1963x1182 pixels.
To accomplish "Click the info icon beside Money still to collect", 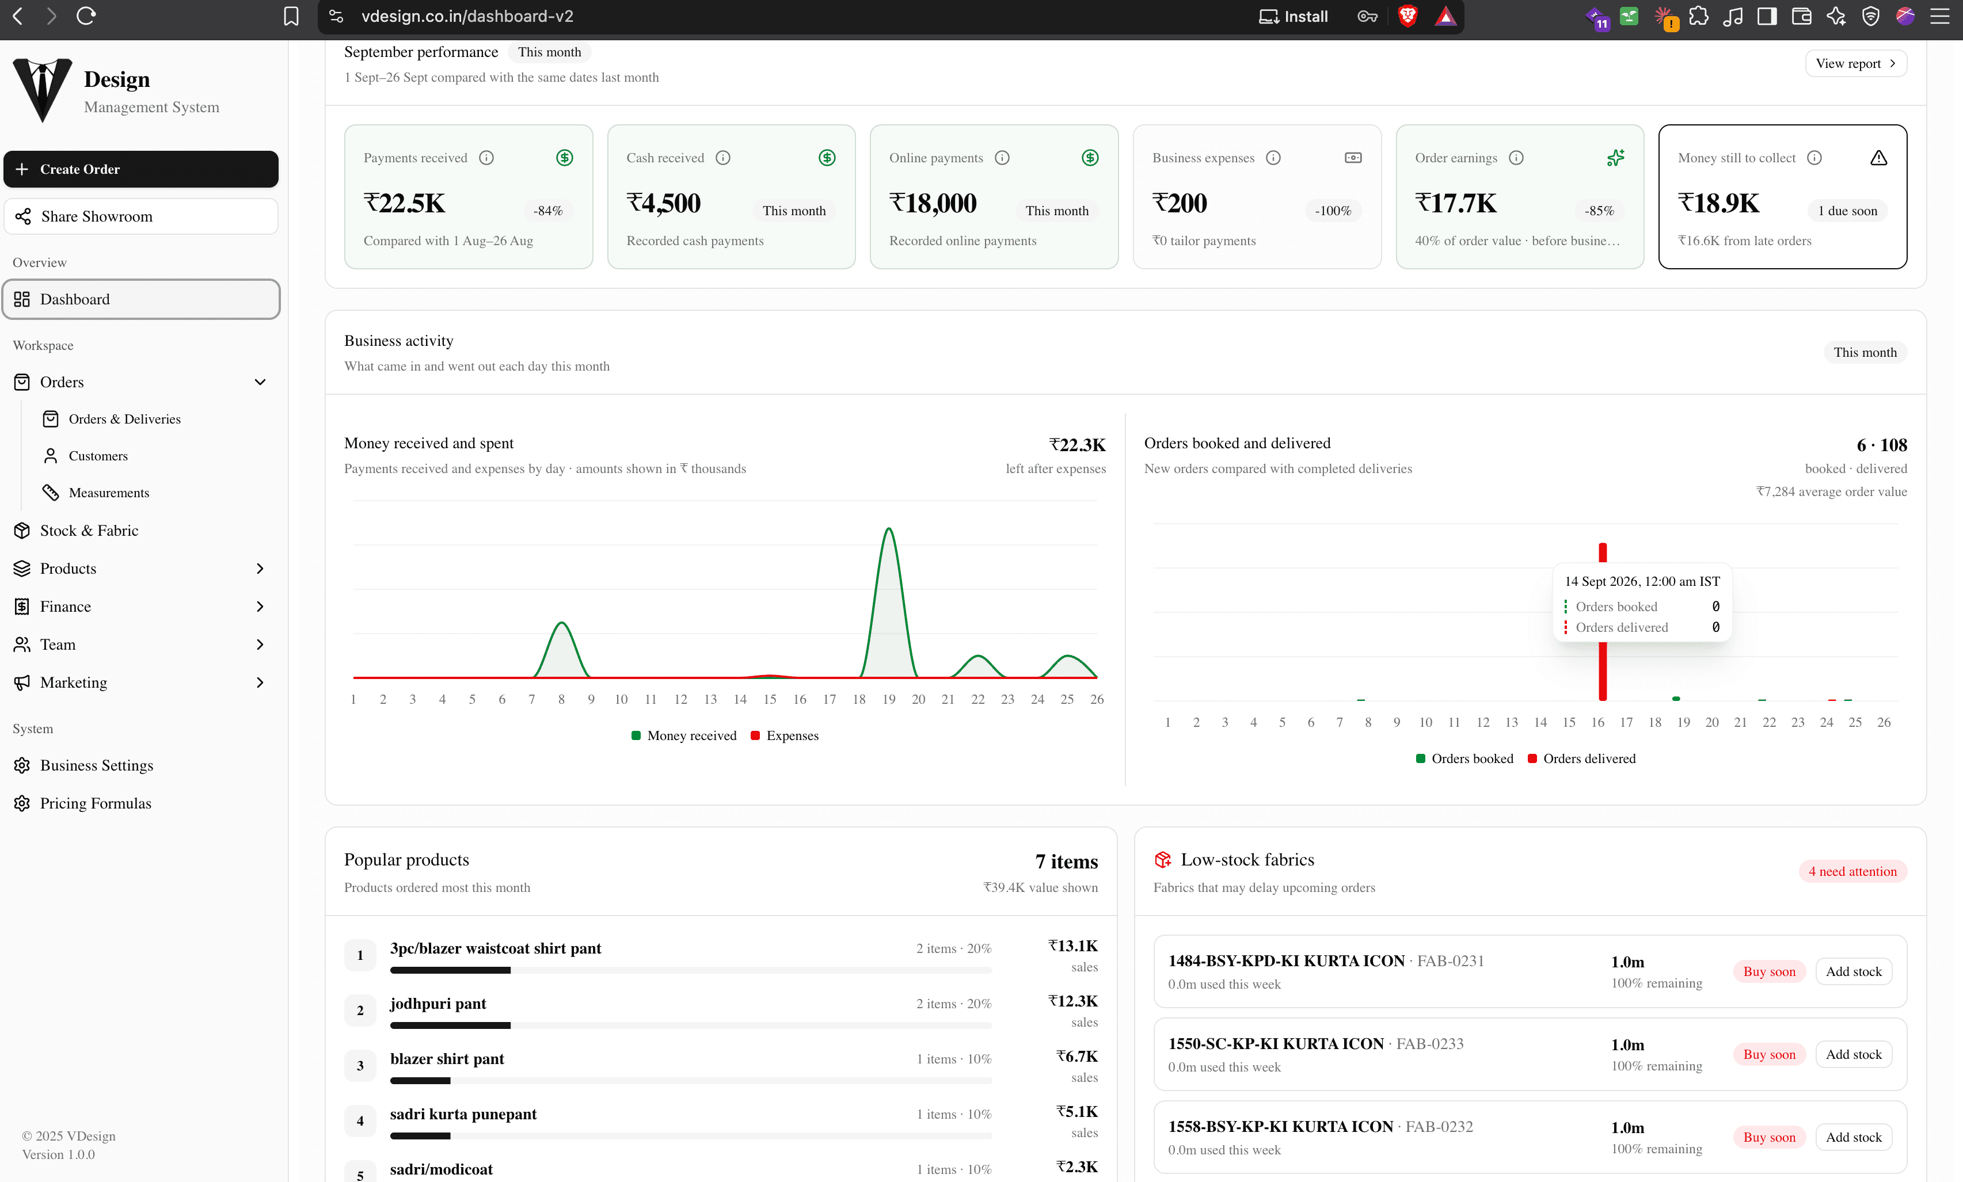I will (1814, 158).
